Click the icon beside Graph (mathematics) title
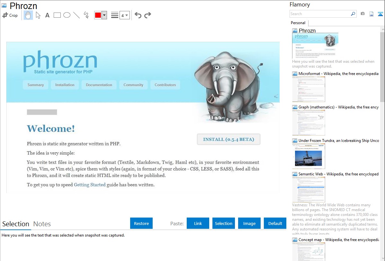This screenshot has height=261, width=385. click(295, 107)
